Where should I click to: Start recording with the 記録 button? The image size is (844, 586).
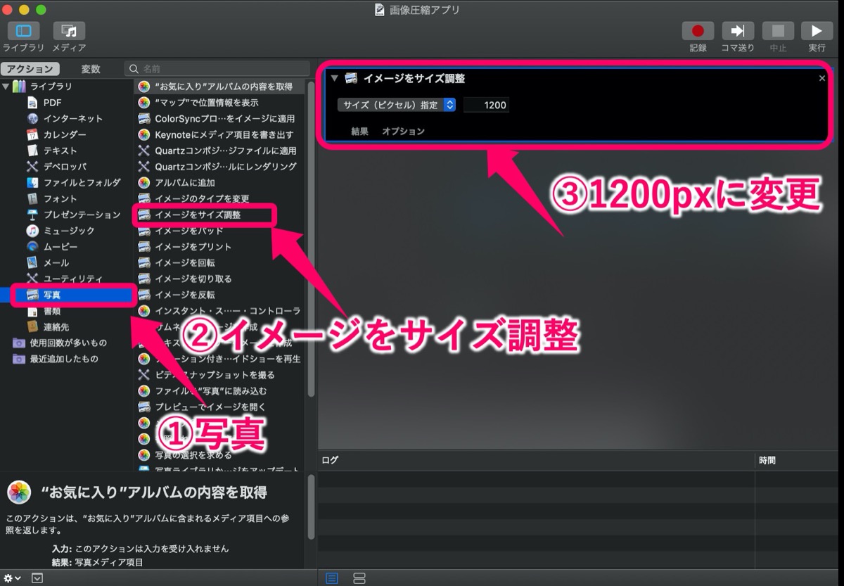pos(698,31)
